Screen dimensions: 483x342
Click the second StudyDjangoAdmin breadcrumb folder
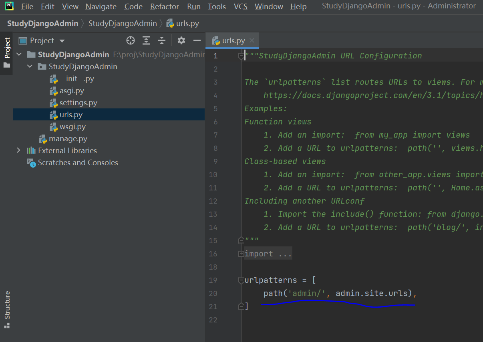(x=123, y=23)
